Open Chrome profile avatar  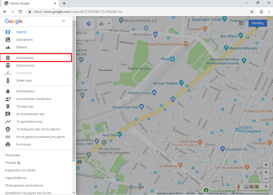[261, 12]
